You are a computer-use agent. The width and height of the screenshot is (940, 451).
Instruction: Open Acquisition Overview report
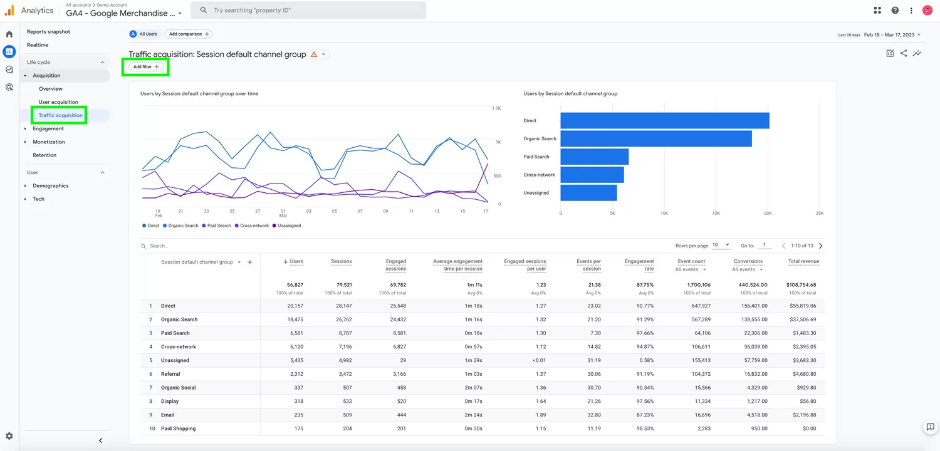(51, 89)
